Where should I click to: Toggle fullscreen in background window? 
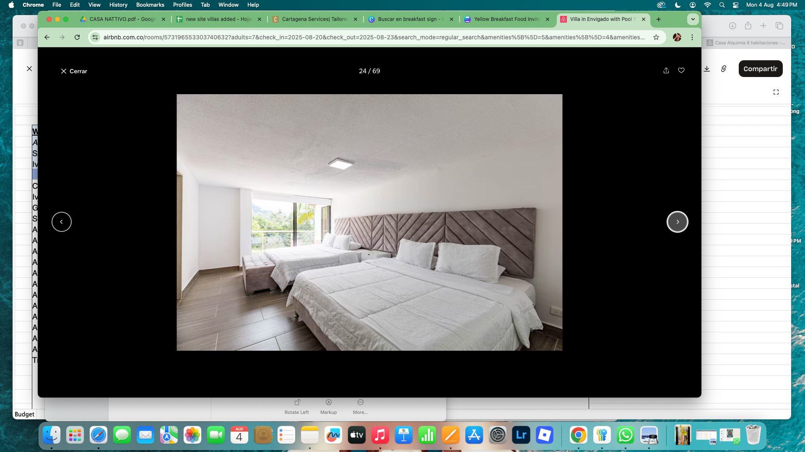(x=776, y=92)
